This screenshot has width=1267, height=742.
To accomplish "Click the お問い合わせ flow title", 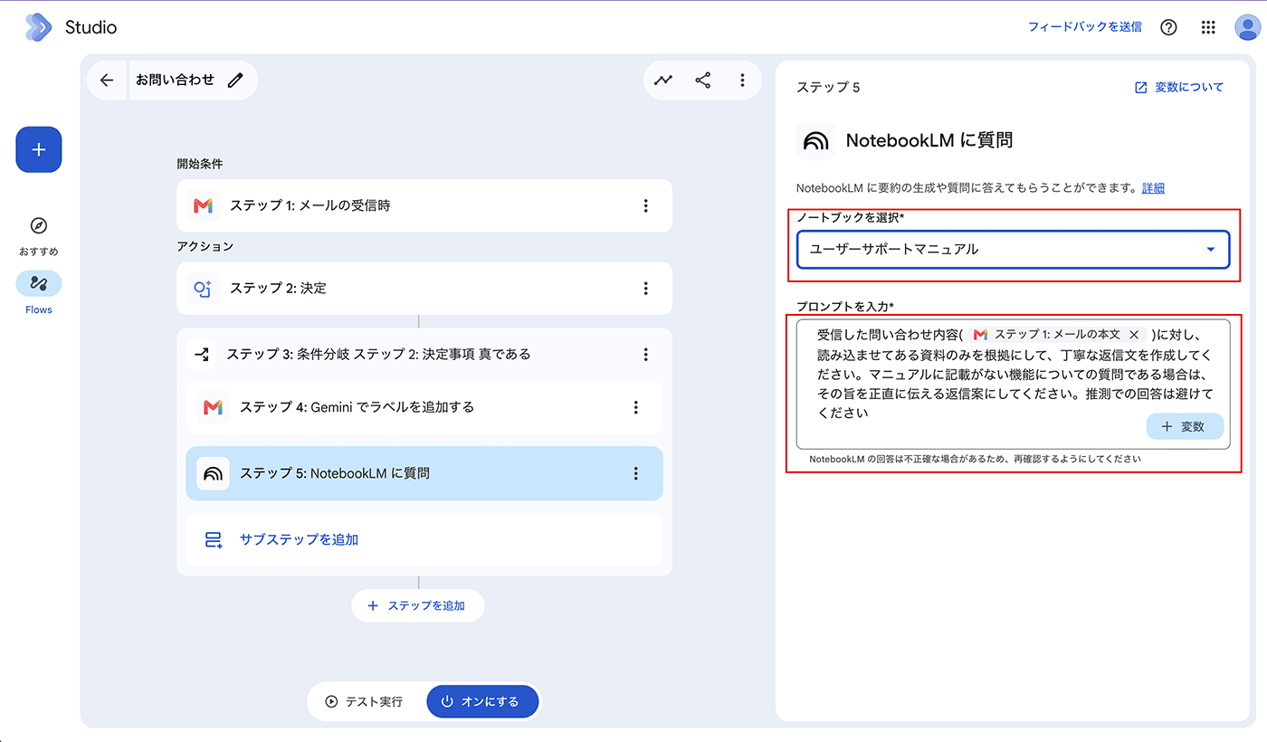I will 176,80.
